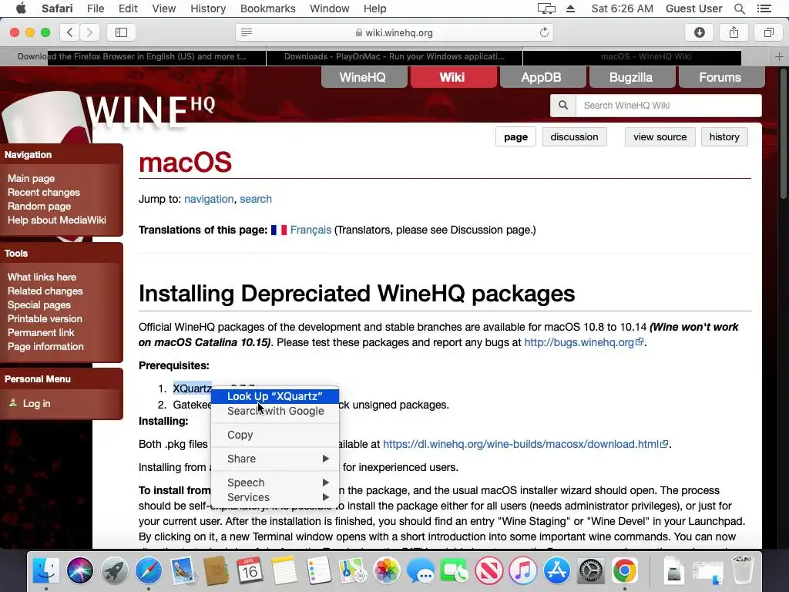The height and width of the screenshot is (592, 789).
Task: Switch to the Downloads - PlayOnMac tab
Action: click(x=394, y=56)
